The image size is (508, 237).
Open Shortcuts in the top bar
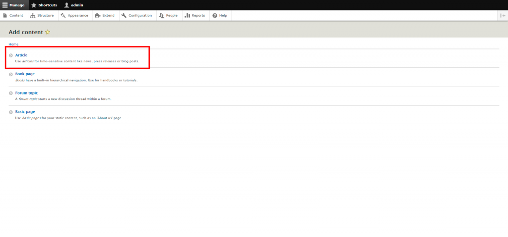(x=44, y=5)
